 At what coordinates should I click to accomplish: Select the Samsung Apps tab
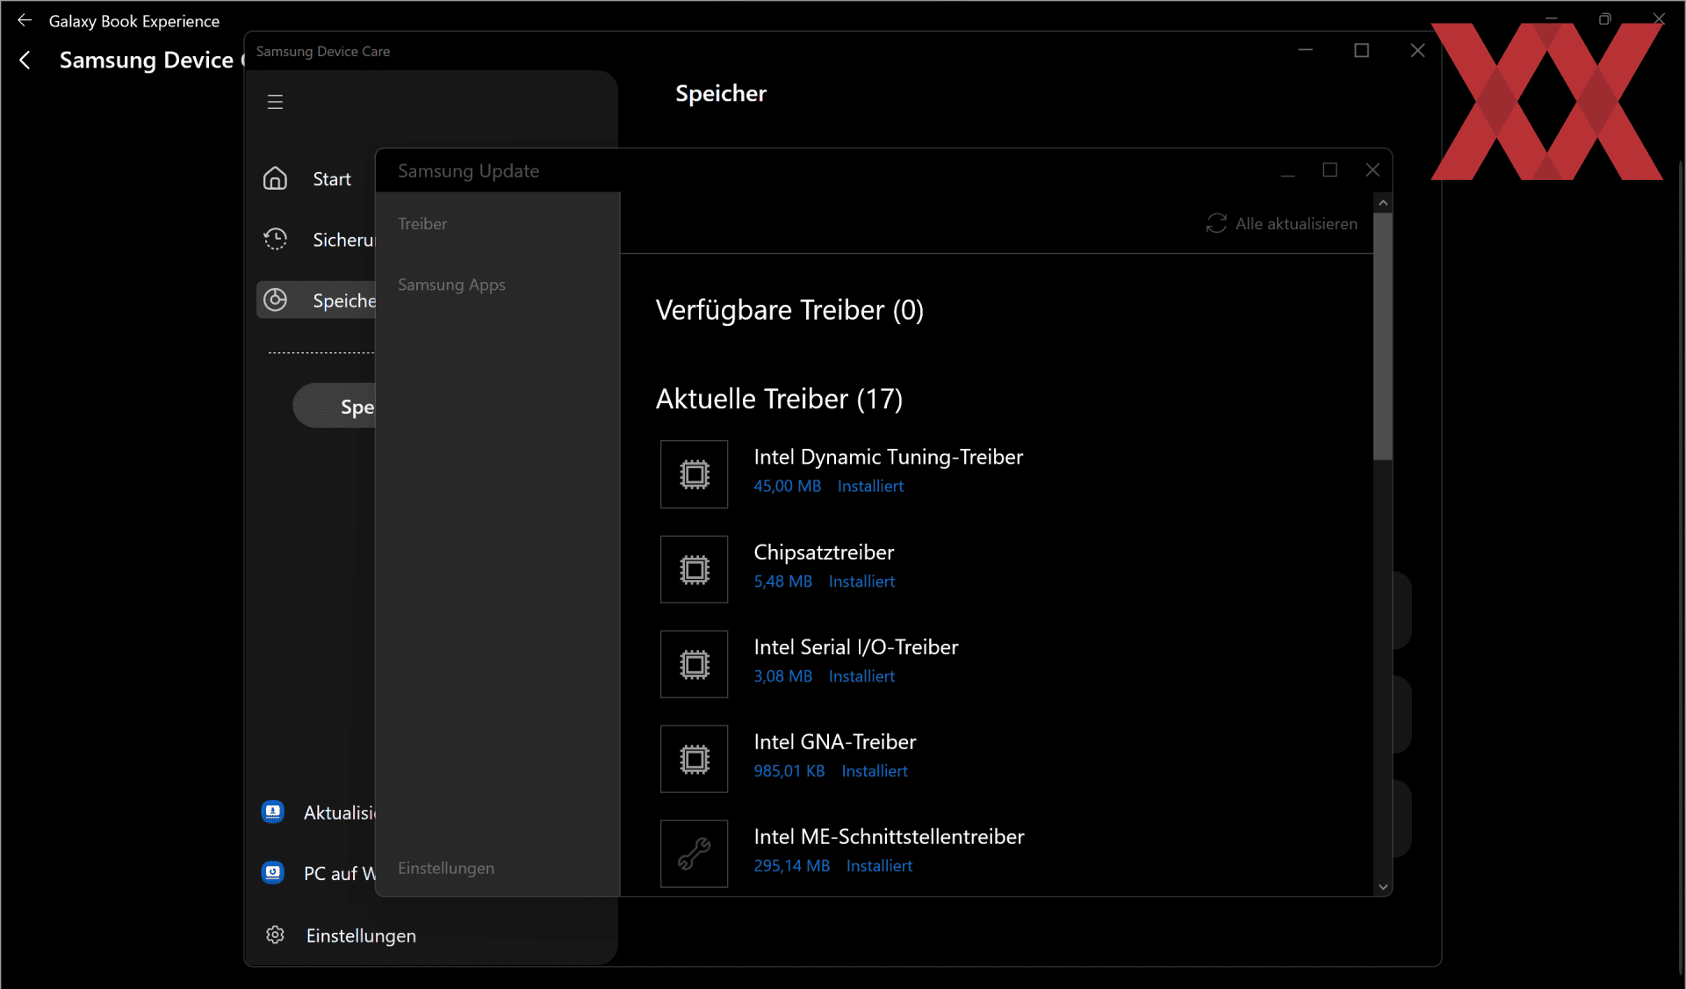tap(451, 285)
